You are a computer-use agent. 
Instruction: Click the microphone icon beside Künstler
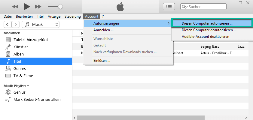coord(8,47)
